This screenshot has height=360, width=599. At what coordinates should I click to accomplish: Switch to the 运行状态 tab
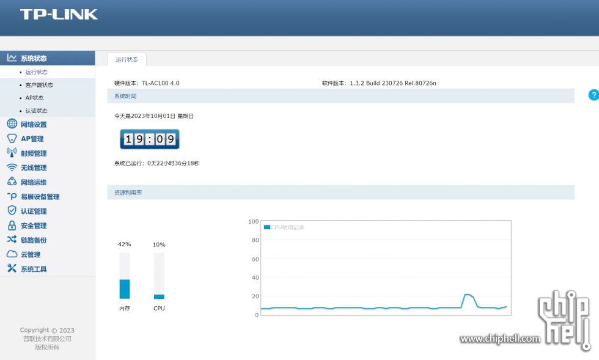pyautogui.click(x=127, y=59)
